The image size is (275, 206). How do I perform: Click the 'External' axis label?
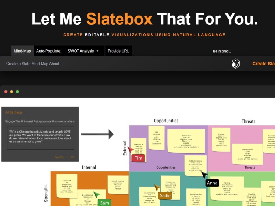(x=125, y=148)
